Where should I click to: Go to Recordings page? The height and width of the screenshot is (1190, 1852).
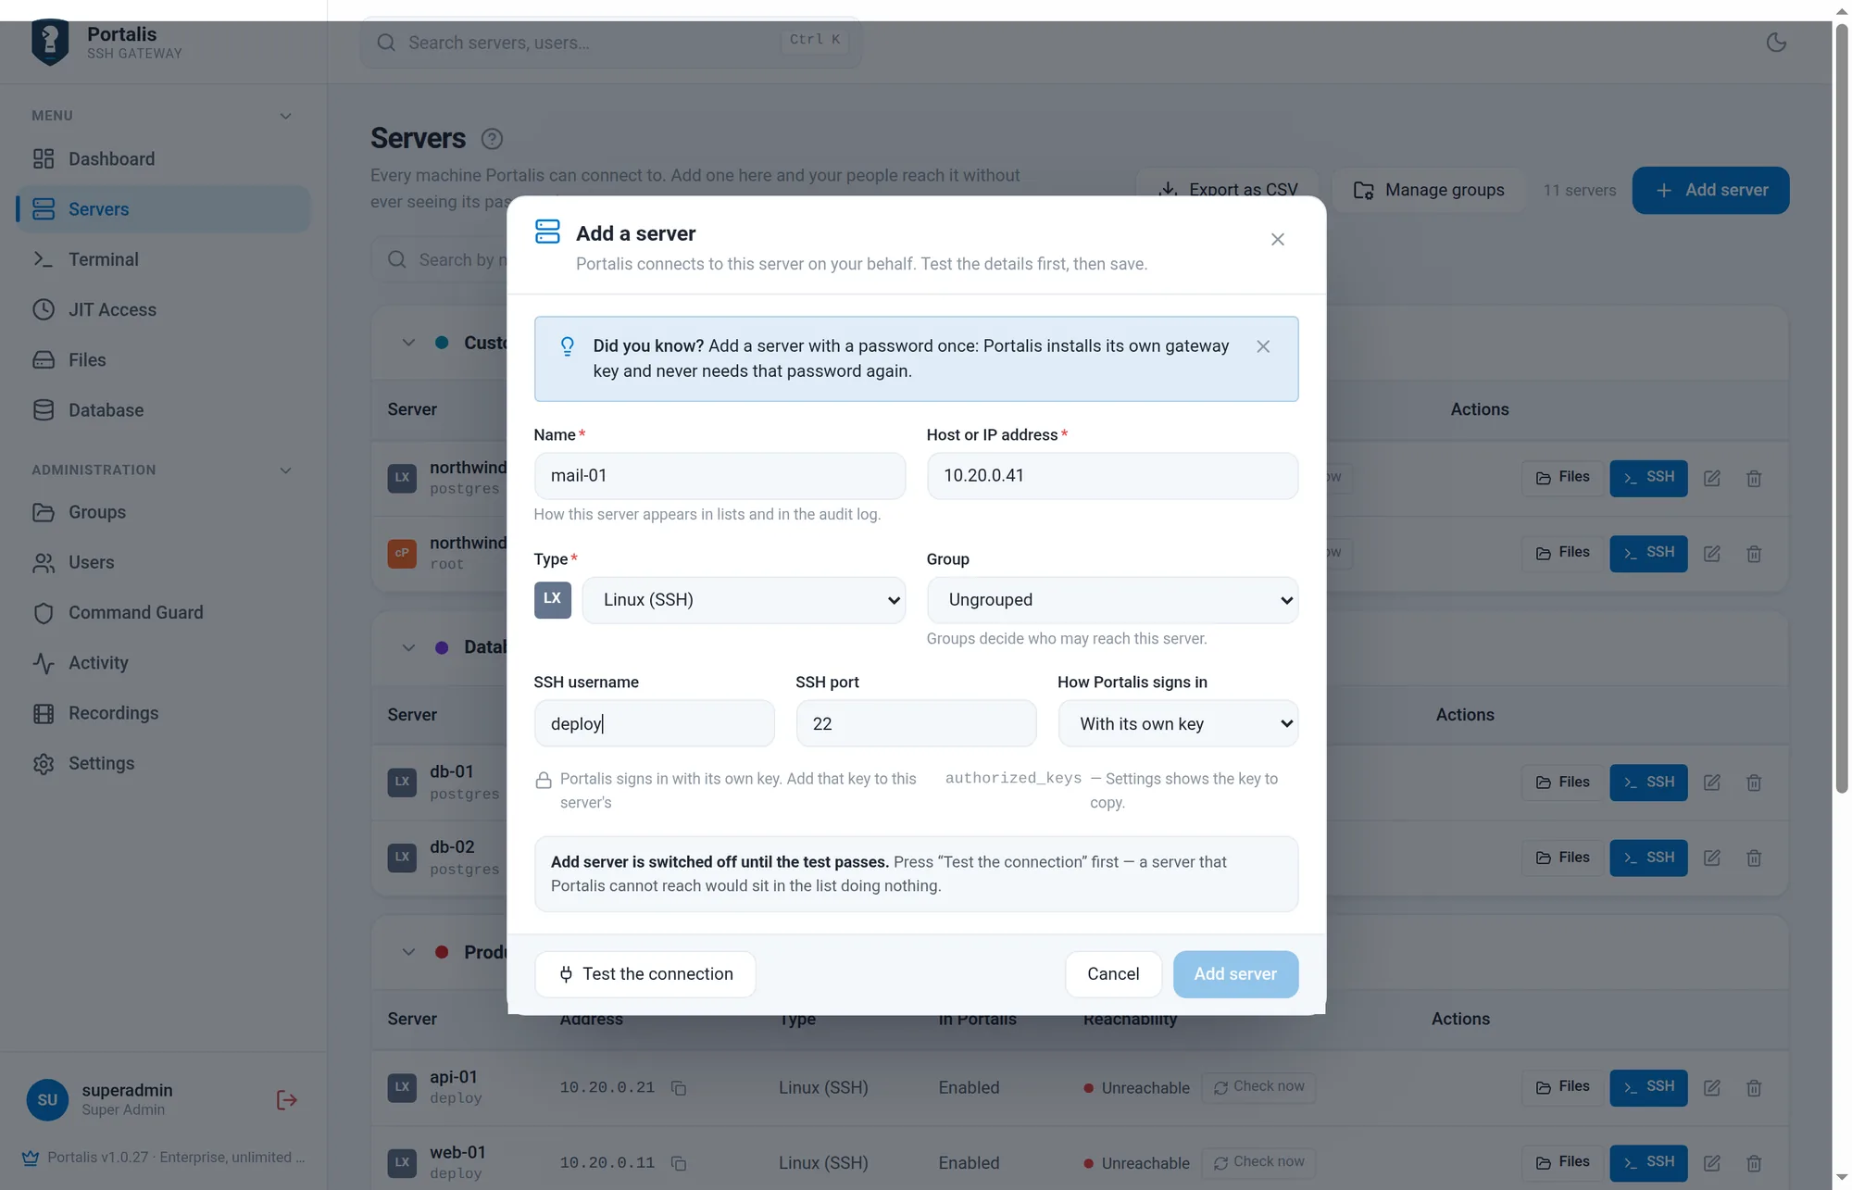coord(163,713)
